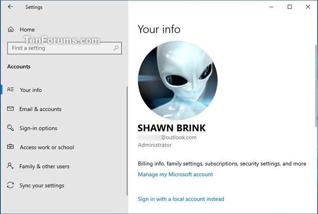The height and width of the screenshot is (214, 318).
Task: Minimize the Settings window
Action: pos(271,7)
